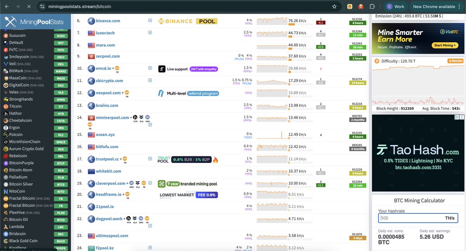Click the difficulty history chart
The height and width of the screenshot is (251, 466).
click(418, 85)
